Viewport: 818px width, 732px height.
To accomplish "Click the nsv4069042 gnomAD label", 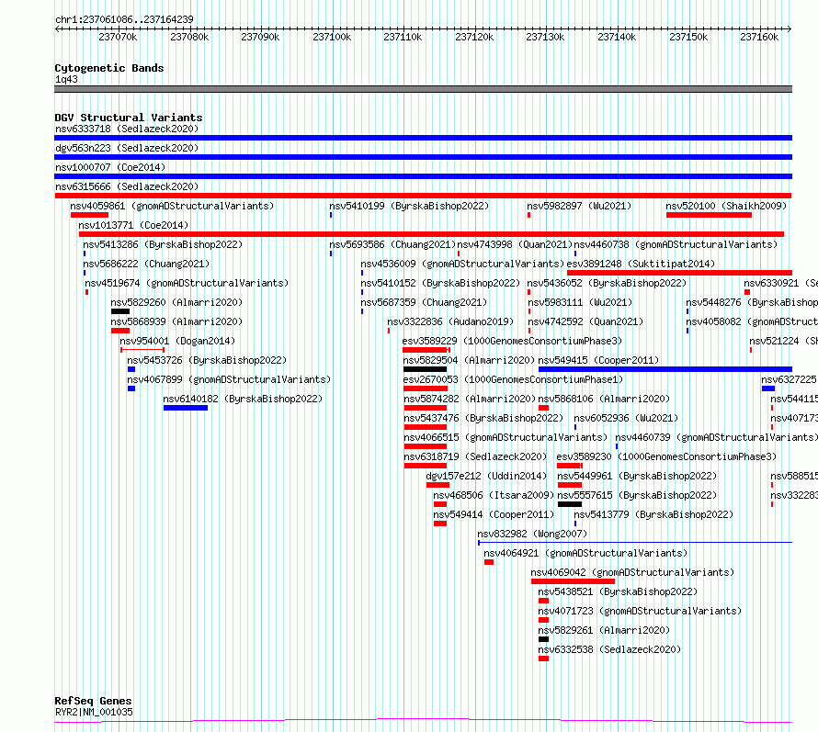I will [x=632, y=572].
